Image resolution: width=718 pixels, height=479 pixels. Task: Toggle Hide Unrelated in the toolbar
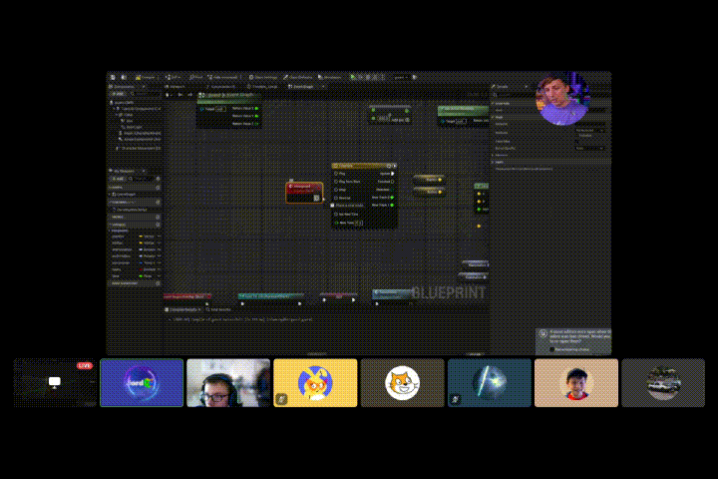coord(223,77)
